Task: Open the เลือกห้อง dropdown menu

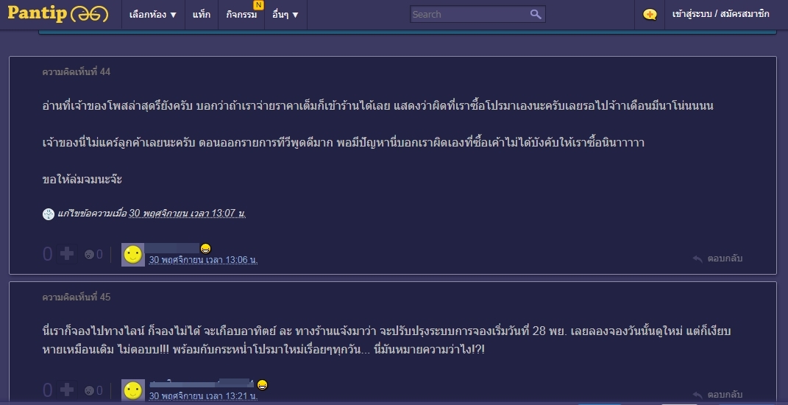Action: [153, 15]
